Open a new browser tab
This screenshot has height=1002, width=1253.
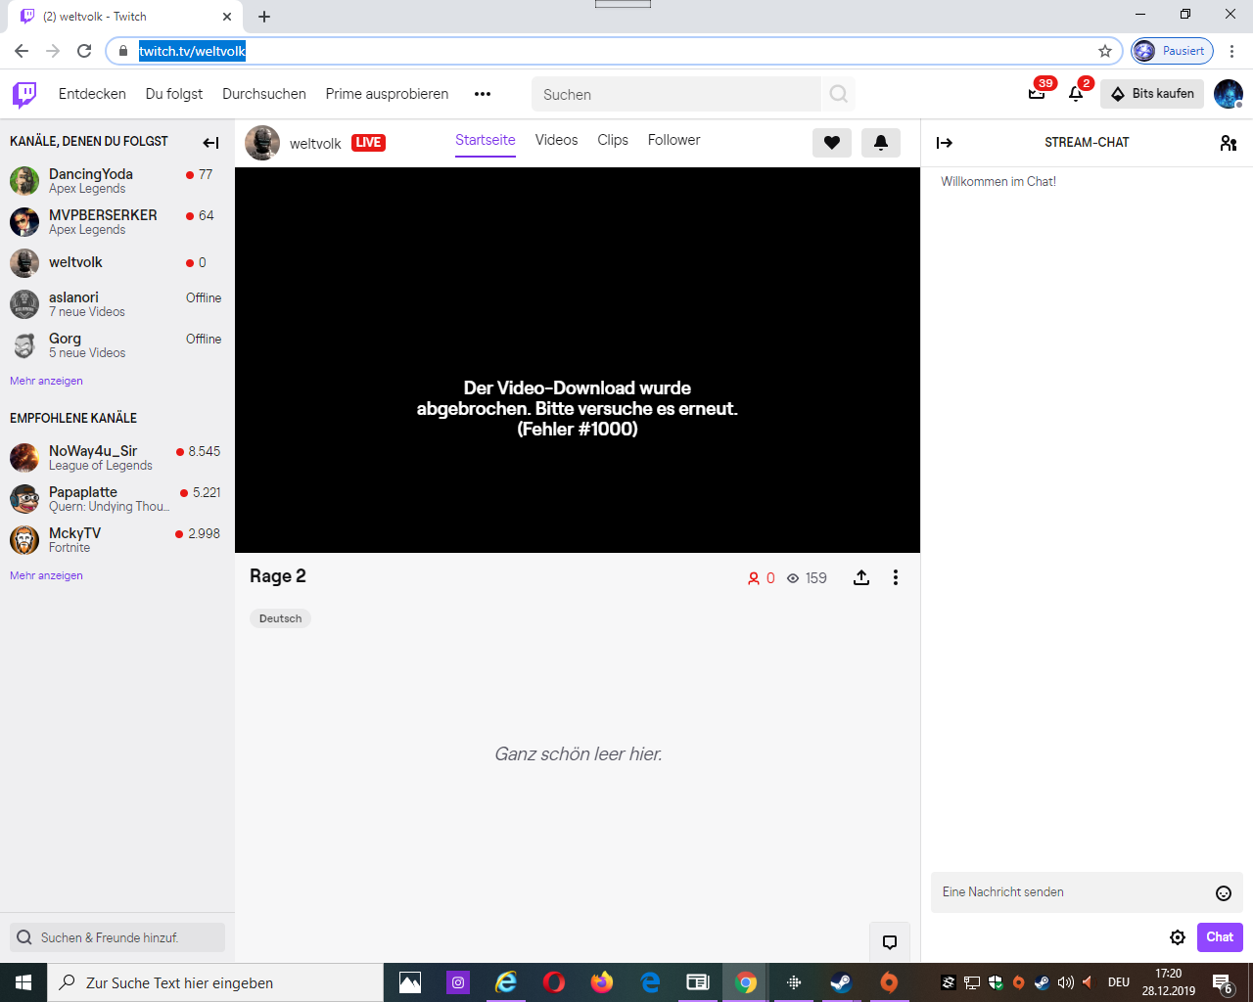click(264, 17)
